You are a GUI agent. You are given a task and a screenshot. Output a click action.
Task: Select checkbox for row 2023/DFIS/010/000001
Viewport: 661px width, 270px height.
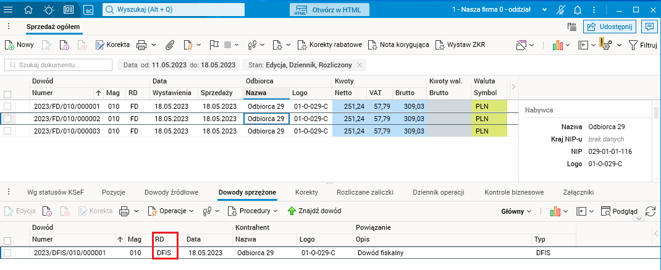tap(7, 253)
